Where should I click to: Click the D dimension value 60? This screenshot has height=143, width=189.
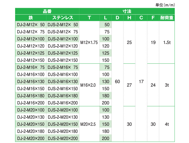pyautogui.click(x=117, y=82)
